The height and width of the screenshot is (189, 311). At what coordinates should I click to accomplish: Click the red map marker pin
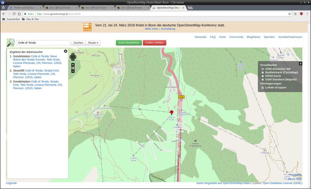click(x=172, y=112)
